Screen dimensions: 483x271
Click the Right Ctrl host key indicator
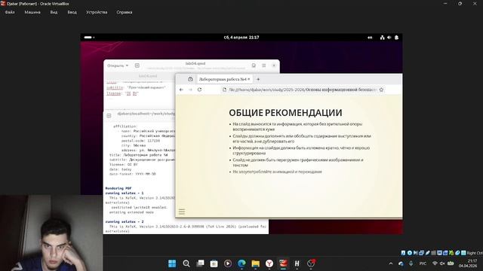coord(475,253)
